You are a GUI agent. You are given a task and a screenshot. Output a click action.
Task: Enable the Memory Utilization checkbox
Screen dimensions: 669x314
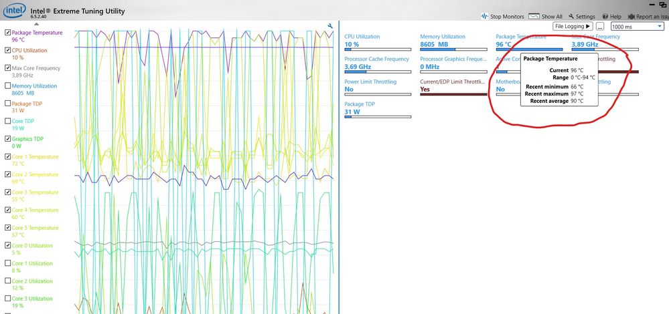(x=7, y=86)
